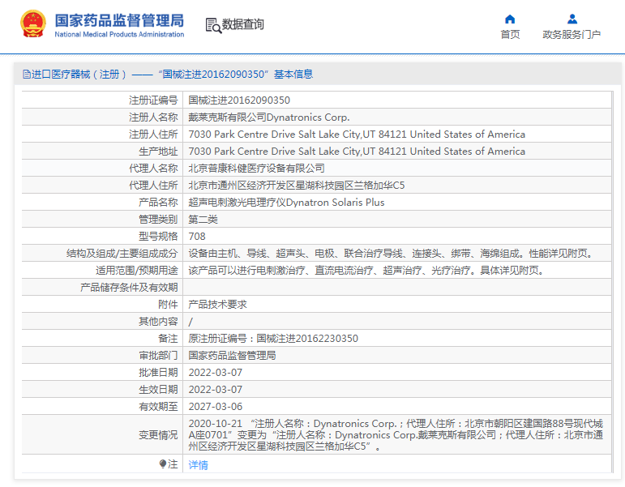Click the 数据查询 label
Viewport: 625px width, 487px height.
[x=242, y=24]
